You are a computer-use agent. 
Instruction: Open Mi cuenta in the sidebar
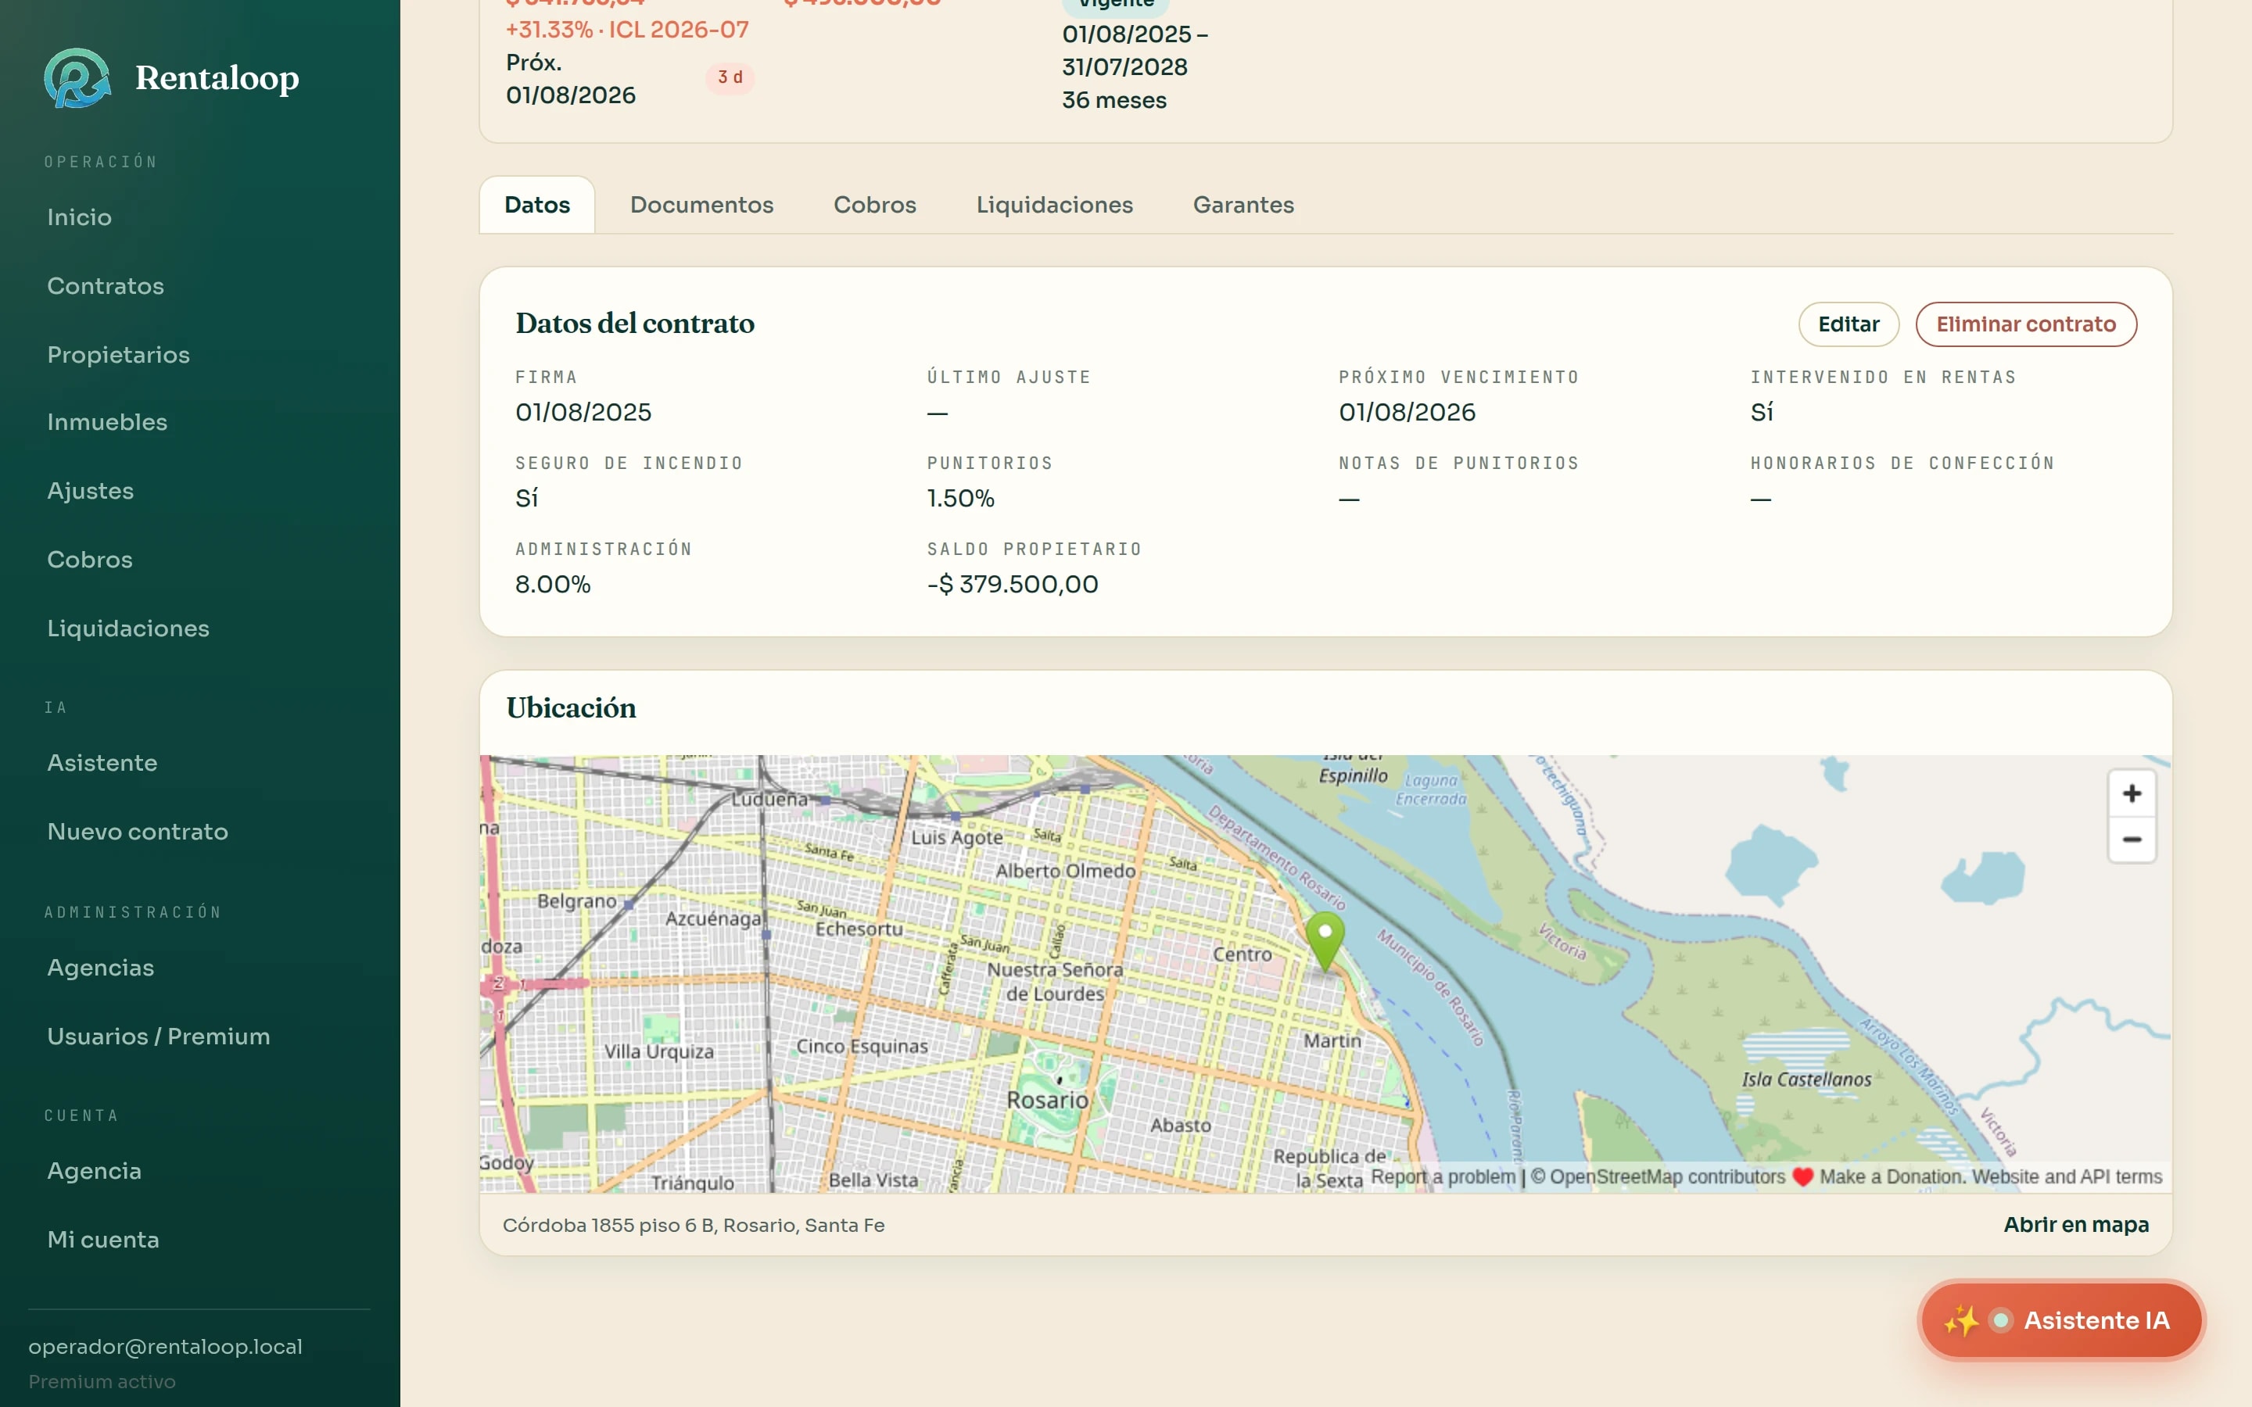coord(103,1240)
